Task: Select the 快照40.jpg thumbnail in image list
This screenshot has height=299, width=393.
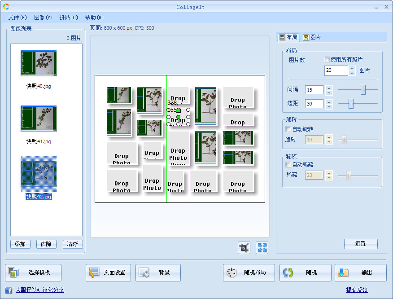Action: coord(38,63)
